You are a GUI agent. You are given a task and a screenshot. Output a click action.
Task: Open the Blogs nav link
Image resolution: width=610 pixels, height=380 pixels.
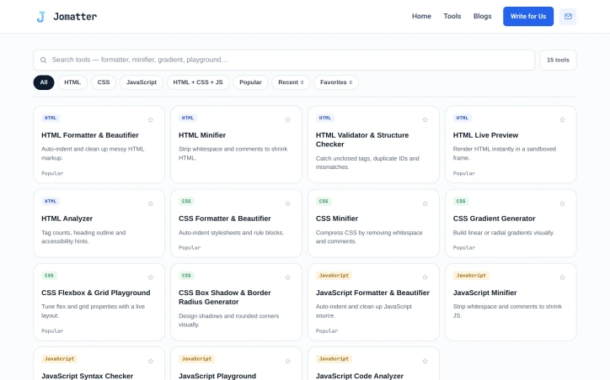pyautogui.click(x=483, y=16)
